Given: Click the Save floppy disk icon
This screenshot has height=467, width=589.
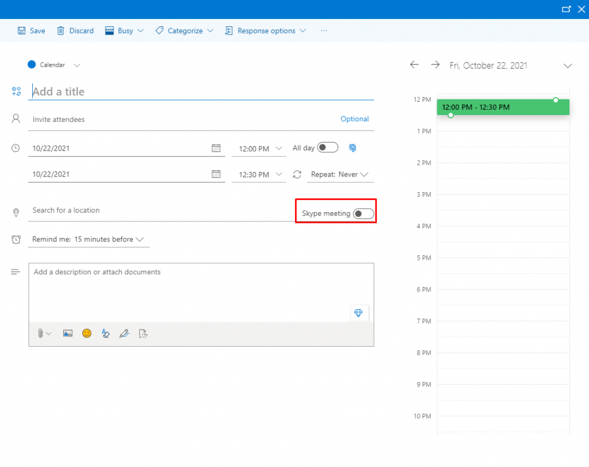Looking at the screenshot, I should coord(22,31).
